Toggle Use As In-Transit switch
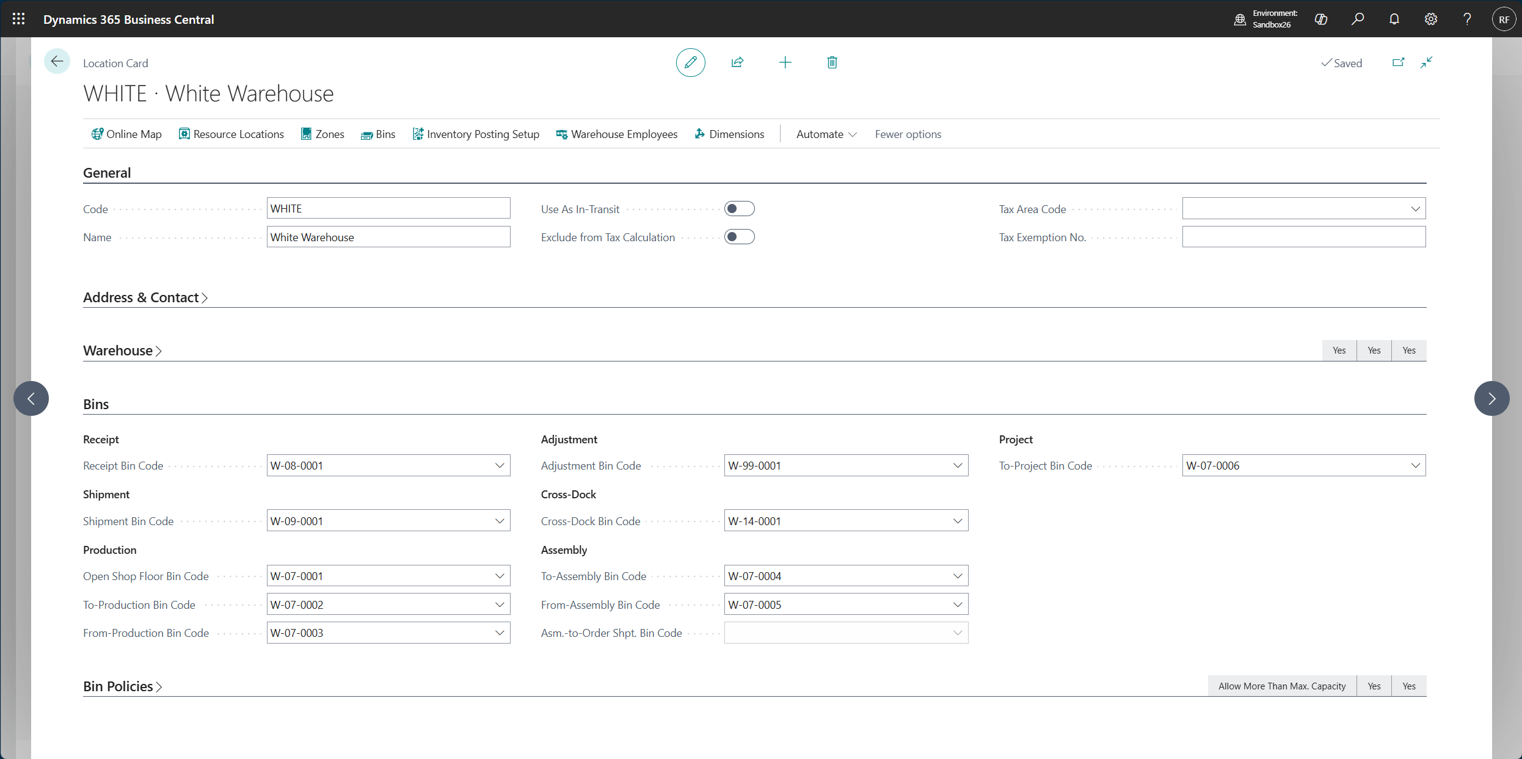The width and height of the screenshot is (1522, 759). (739, 209)
